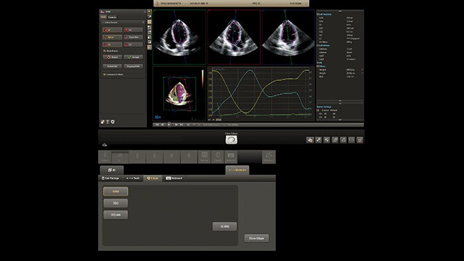This screenshot has width=464, height=261.
Task: Select the blue-bordered apical view
Action: click(x=288, y=37)
